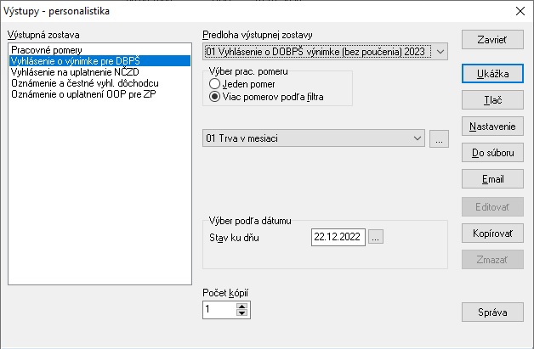Open the 01 Trva v mesiaci filter dropdown

coord(313,138)
